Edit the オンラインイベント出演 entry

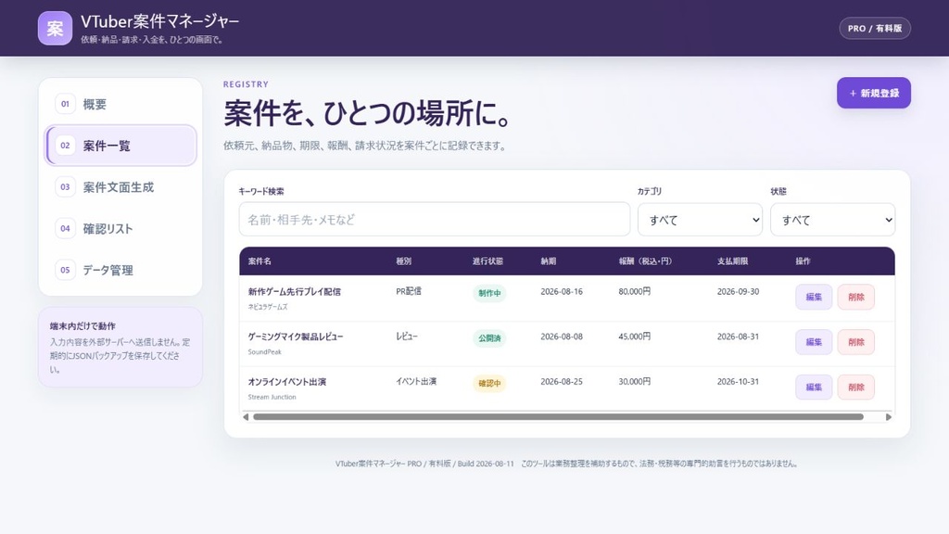click(x=814, y=387)
